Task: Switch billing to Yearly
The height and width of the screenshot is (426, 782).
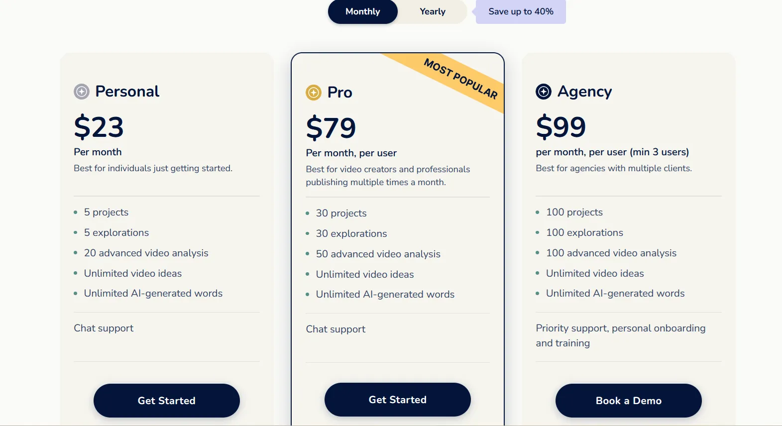Action: pos(432,11)
